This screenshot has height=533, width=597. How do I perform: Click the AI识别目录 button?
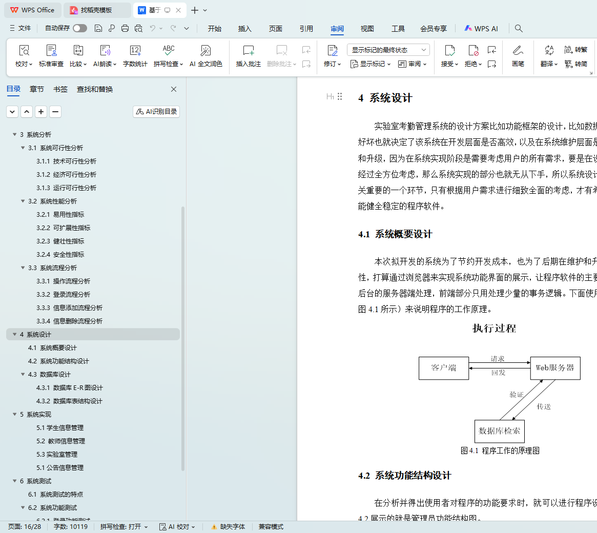(156, 112)
